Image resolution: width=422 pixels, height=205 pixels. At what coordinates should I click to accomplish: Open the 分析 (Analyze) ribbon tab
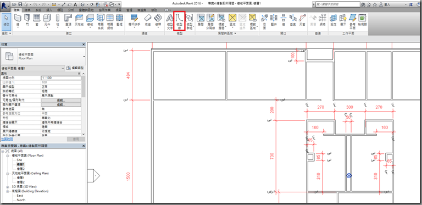(x=71, y=10)
